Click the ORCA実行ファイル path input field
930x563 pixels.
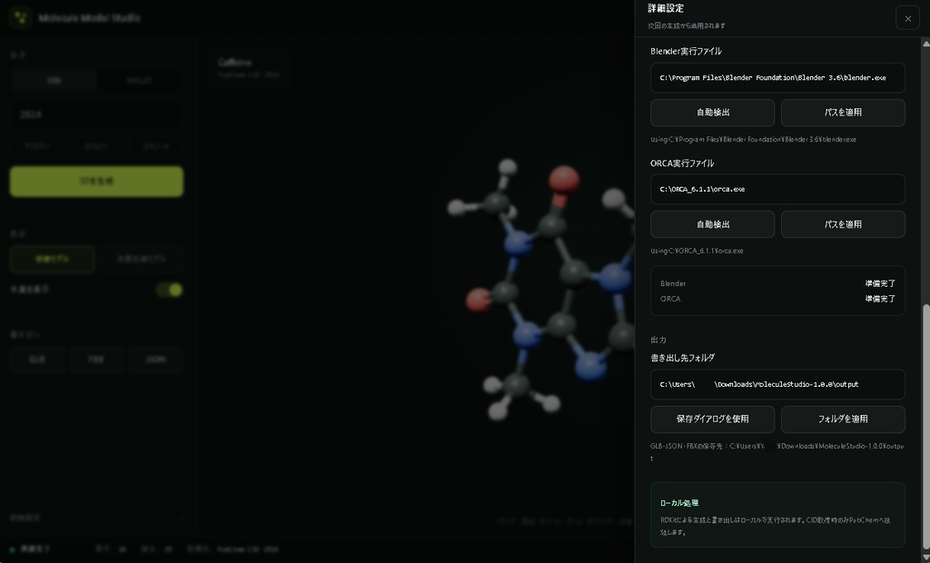(777, 189)
